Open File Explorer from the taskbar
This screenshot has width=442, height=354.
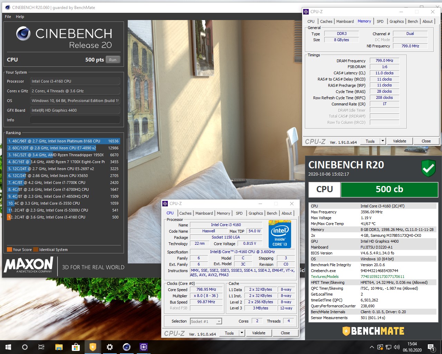[x=59, y=347]
